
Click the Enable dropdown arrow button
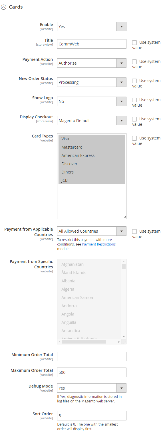(x=121, y=27)
